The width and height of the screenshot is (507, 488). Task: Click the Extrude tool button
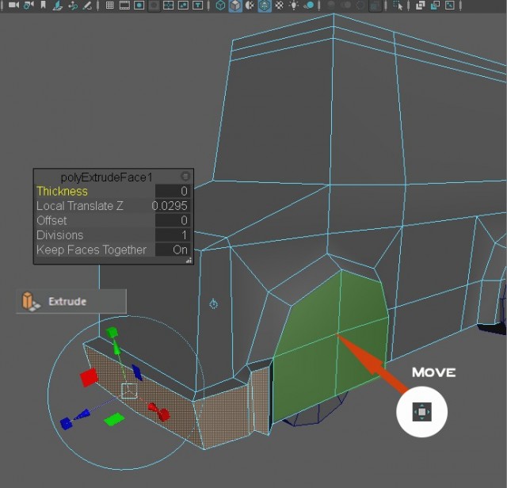click(x=71, y=301)
